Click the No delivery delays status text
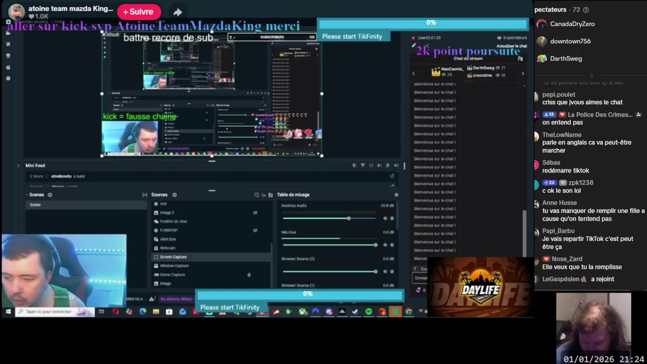Screen dimensions: 647x364 pyautogui.click(x=176, y=299)
